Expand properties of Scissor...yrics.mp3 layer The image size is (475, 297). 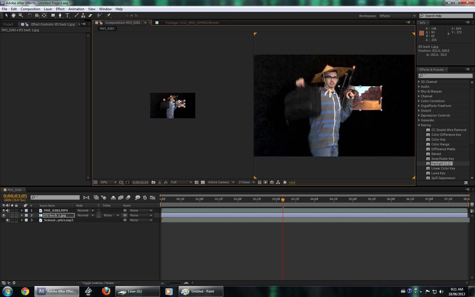[22, 220]
